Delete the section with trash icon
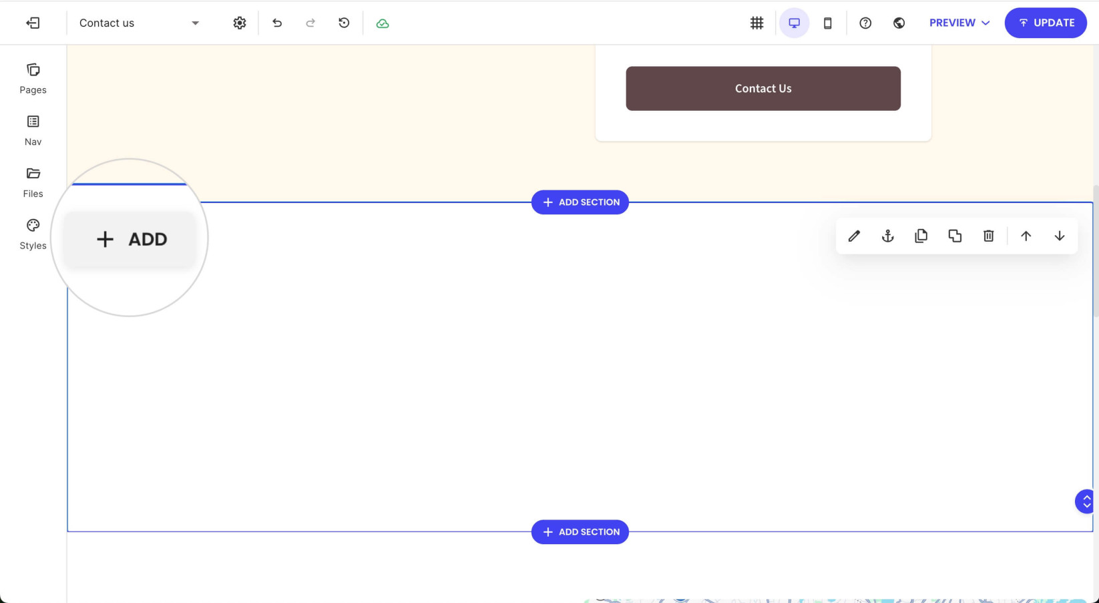Screen dimensions: 1099x603 click(x=989, y=236)
